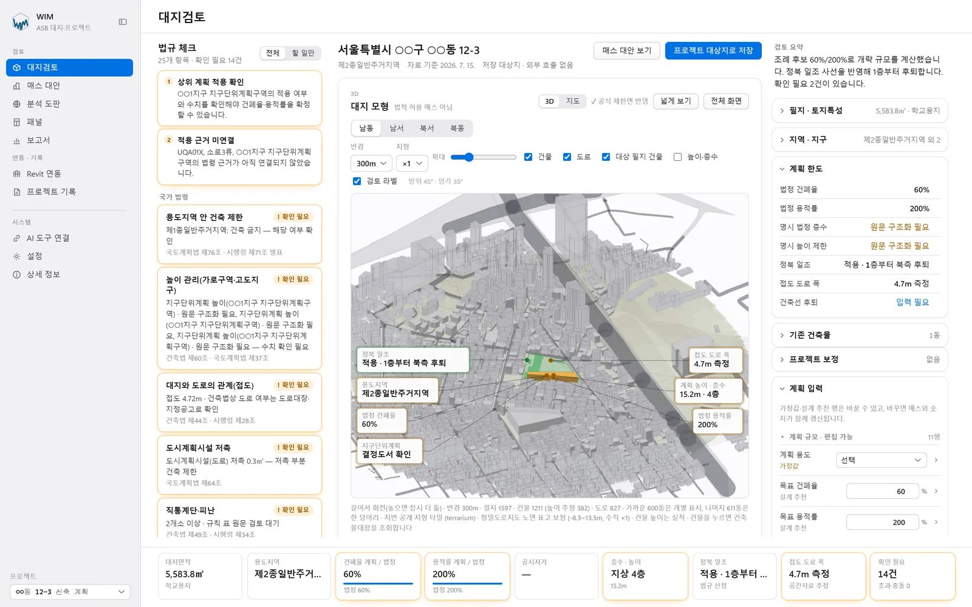972x607 pixels.
Task: Click the 프로젝트 기록 document icon
Action: (x=17, y=192)
